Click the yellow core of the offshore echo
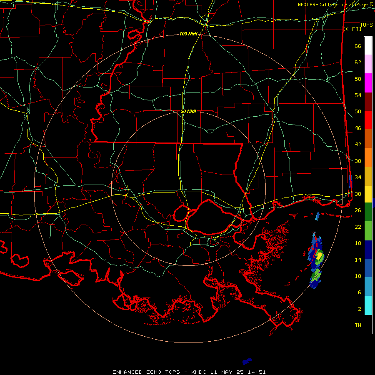The image size is (375, 375). pyautogui.click(x=319, y=256)
